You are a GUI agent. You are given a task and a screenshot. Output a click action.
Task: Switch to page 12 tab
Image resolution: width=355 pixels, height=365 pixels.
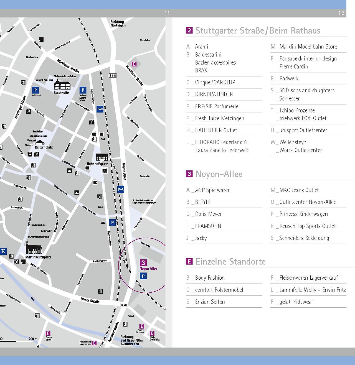(341, 12)
